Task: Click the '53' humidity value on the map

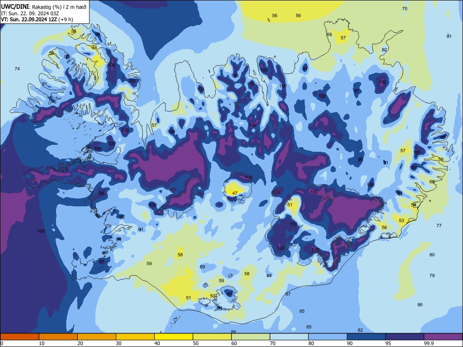Action: [x=401, y=221]
